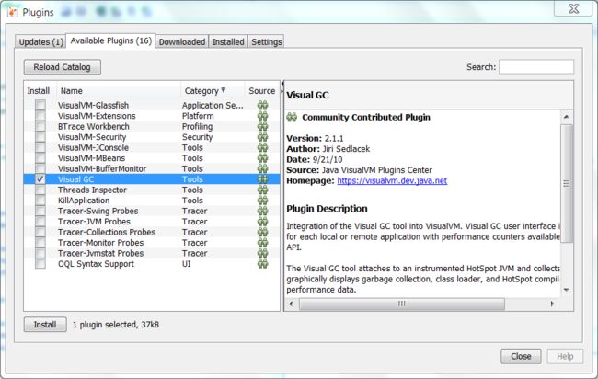Click into the Search field
Viewport: 598px width, 379px height.
tap(536, 67)
